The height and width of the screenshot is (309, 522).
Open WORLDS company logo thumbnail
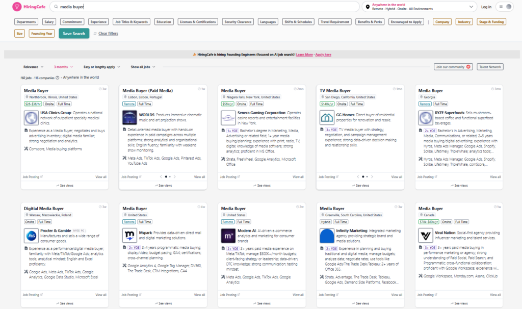click(129, 118)
